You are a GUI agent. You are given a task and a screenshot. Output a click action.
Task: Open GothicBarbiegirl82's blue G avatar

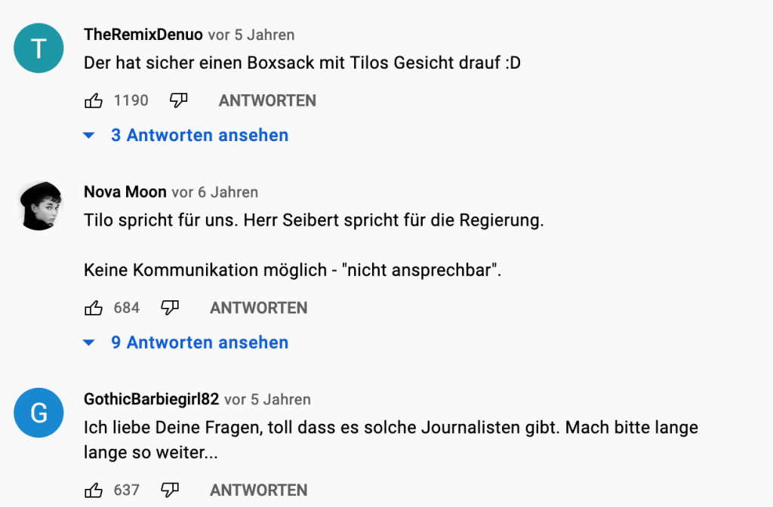(38, 413)
